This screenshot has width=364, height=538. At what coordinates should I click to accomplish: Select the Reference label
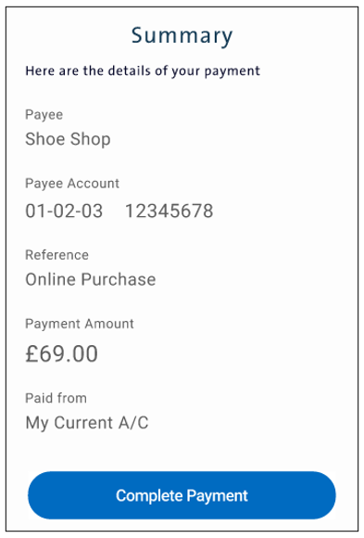56,255
